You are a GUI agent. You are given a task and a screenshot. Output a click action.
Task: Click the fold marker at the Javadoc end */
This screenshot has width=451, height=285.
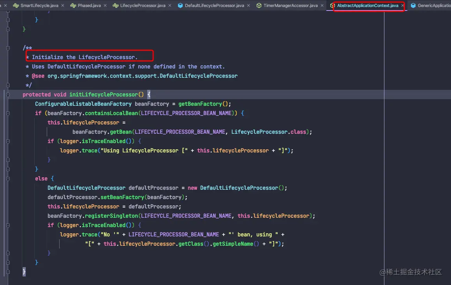(x=8, y=85)
